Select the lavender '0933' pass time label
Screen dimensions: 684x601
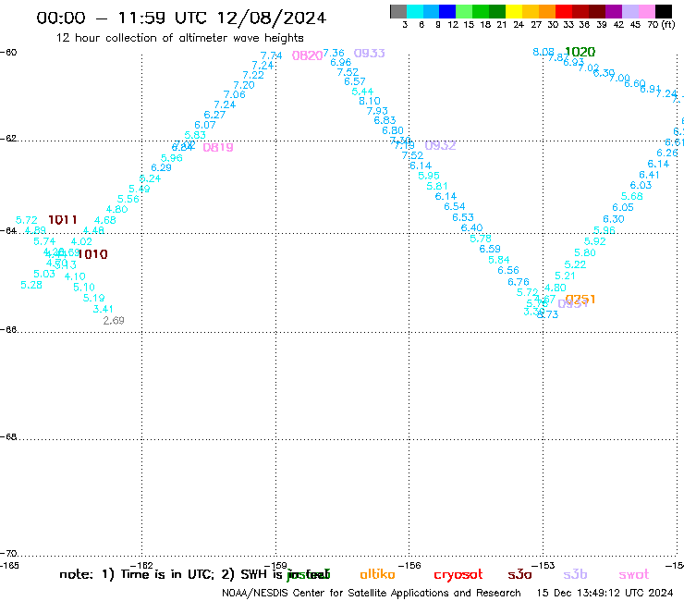click(369, 54)
